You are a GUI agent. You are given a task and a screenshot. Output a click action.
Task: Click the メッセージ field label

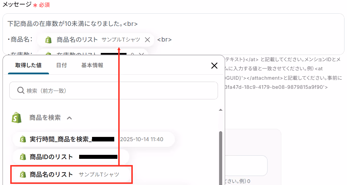pyautogui.click(x=17, y=4)
